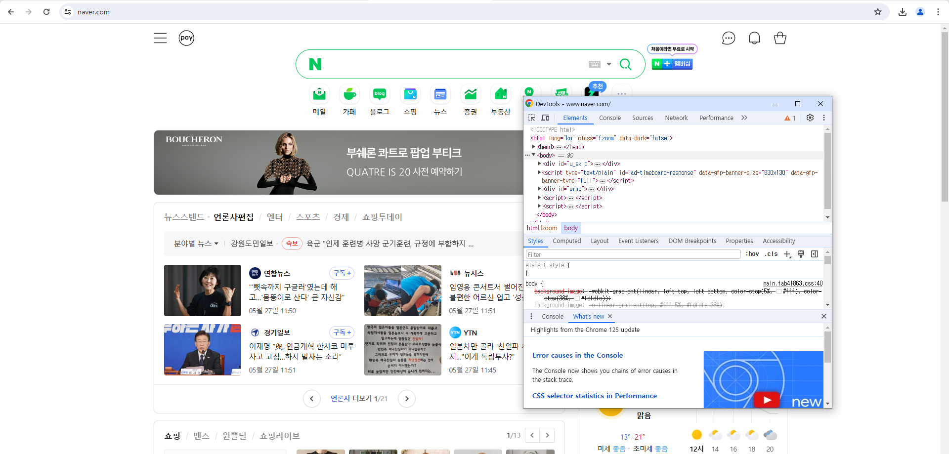Image resolution: width=949 pixels, height=454 pixels.
Task: Click the N+ 멤버십 membership button
Action: (672, 64)
